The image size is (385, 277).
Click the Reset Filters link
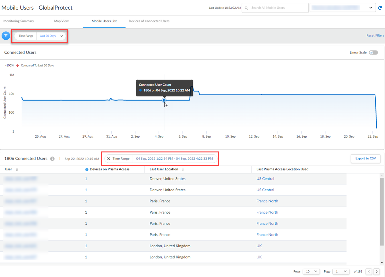tap(375, 36)
